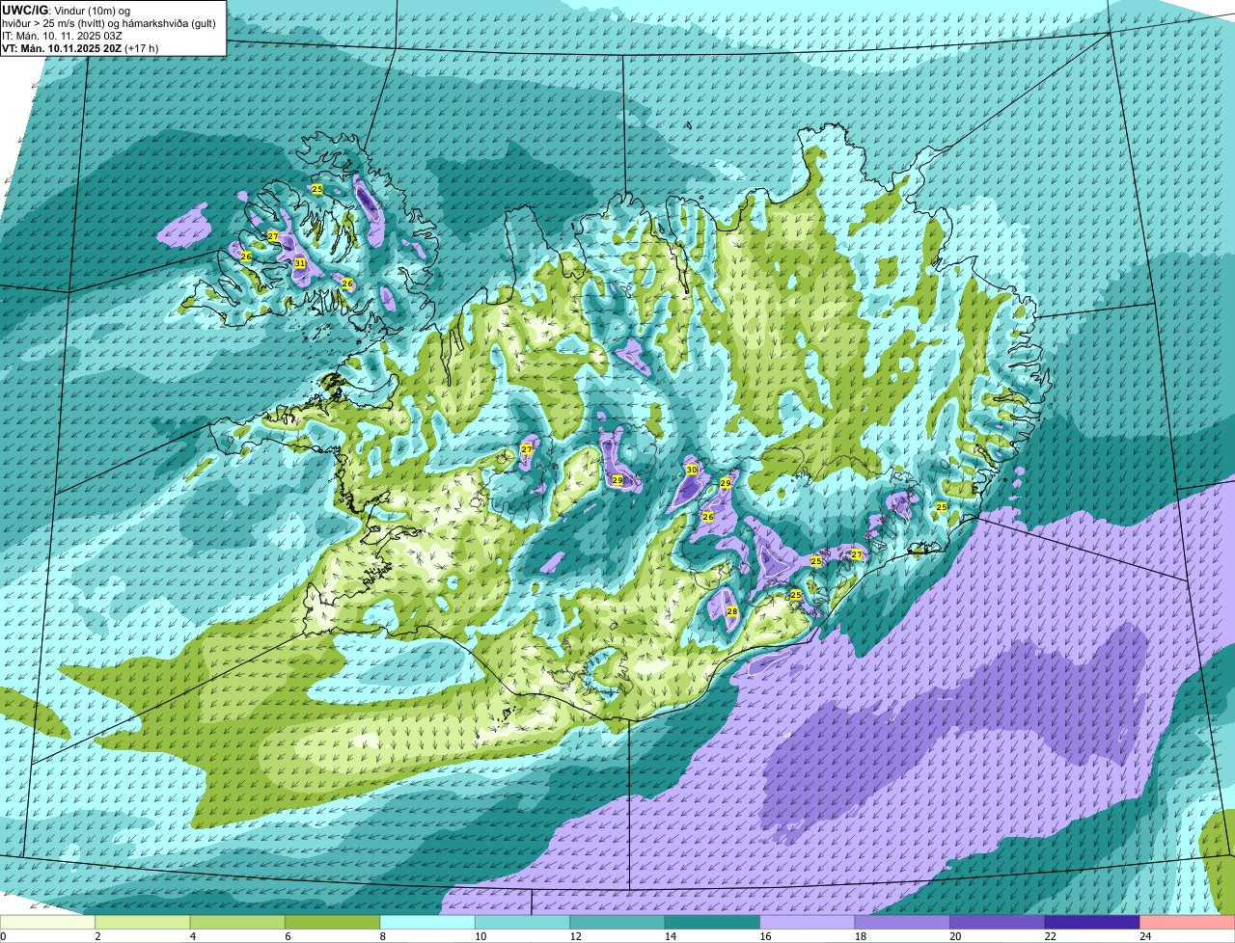Screen dimensions: 1235x943
Task: Pick the 12–14 m/s medium teal swatch
Action: [x=617, y=922]
